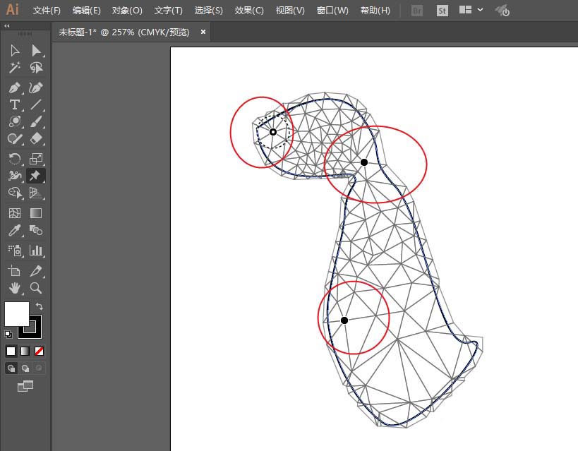Expand the collapsed toolbar double arrows
Image resolution: width=578 pixels, height=451 pixels.
coord(7,26)
